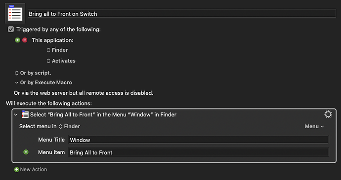Click the macro name field

point(182,14)
